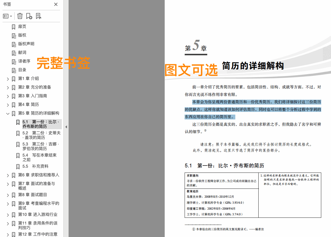
Task: Expand 第6章 求职信和推荐人
Action: tap(8, 175)
